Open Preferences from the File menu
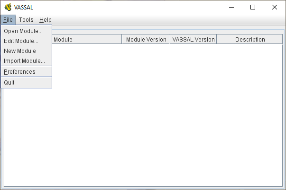This screenshot has width=286, height=190. point(27,72)
